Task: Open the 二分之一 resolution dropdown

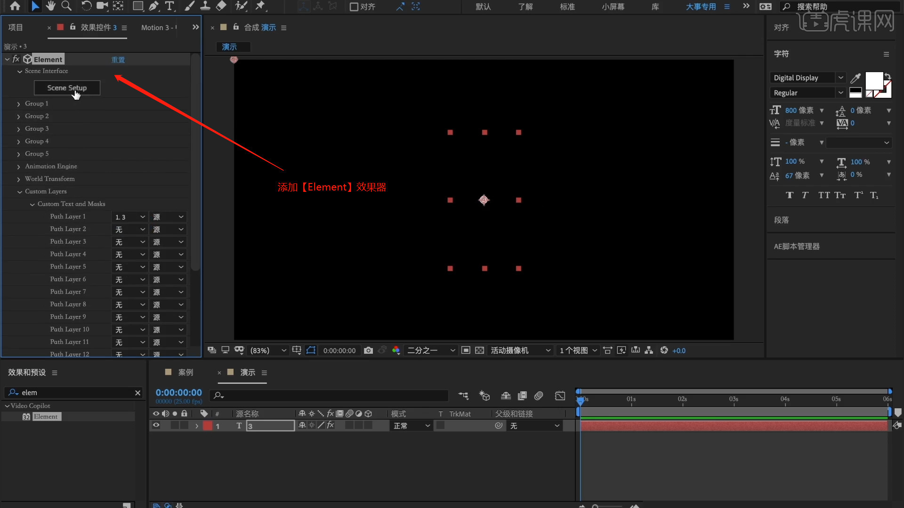Action: 431,350
